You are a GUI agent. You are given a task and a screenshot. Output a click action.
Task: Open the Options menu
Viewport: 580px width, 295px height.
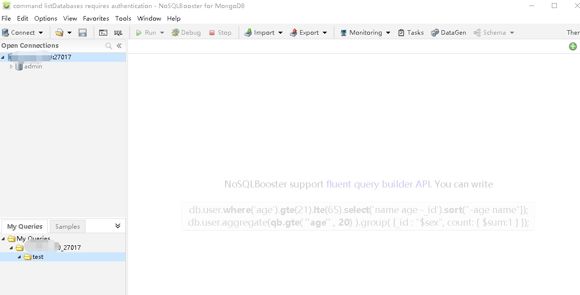(46, 19)
